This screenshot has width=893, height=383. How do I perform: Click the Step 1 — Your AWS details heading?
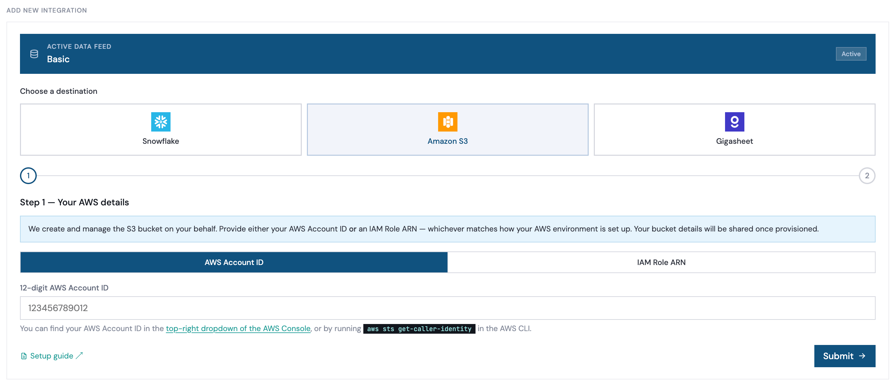[x=74, y=202]
